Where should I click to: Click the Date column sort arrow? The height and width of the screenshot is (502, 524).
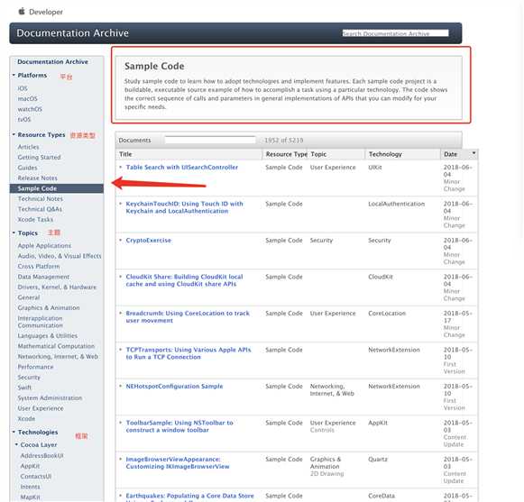473,153
